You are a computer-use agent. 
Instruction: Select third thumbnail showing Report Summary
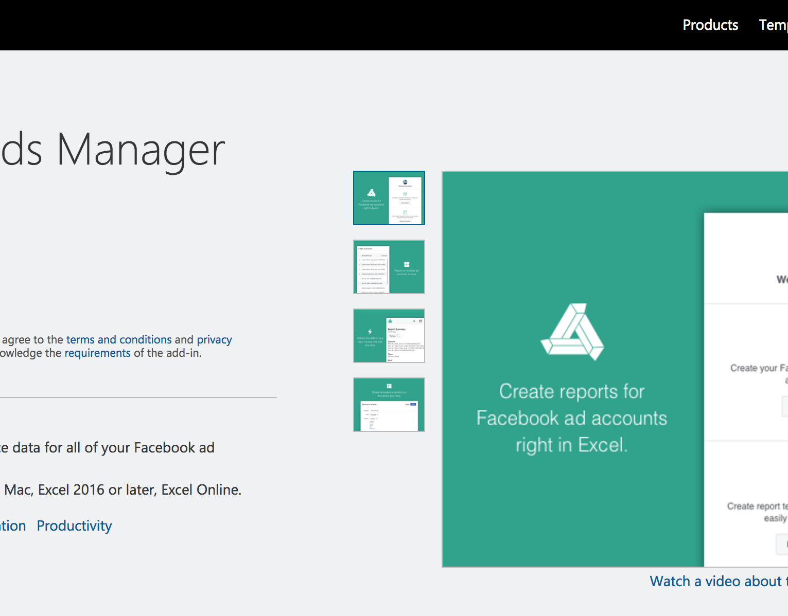(389, 336)
